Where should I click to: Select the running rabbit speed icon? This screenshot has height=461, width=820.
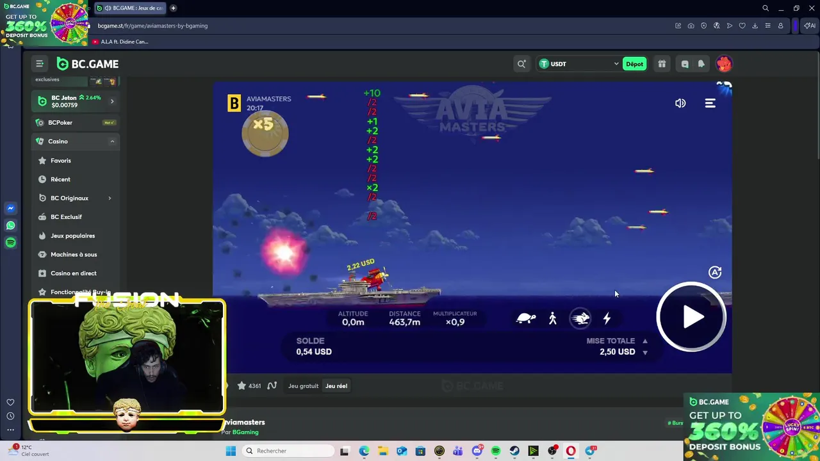click(x=580, y=318)
